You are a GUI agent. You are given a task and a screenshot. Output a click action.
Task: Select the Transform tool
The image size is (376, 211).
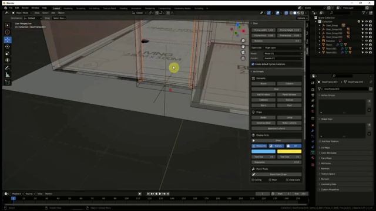pyautogui.click(x=8, y=60)
